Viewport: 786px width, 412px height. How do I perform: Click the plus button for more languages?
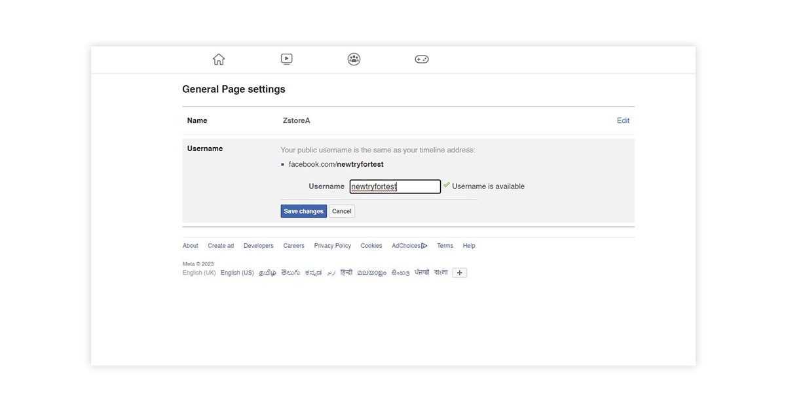pos(459,273)
